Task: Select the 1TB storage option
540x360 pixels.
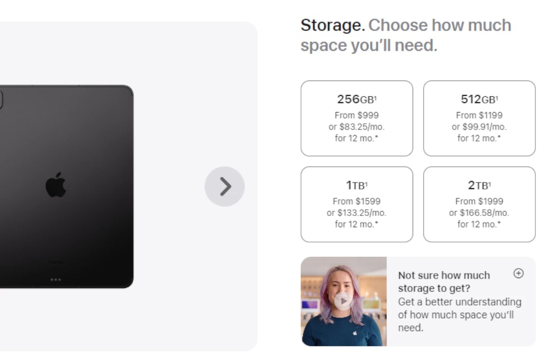Action: click(356, 204)
